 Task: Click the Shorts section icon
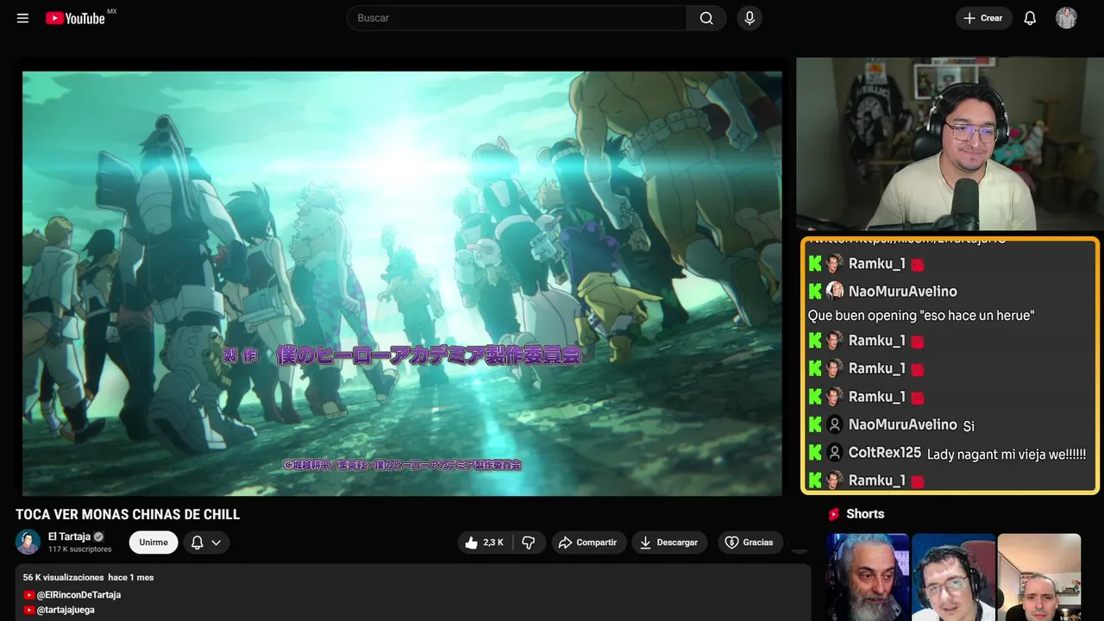[x=834, y=514]
